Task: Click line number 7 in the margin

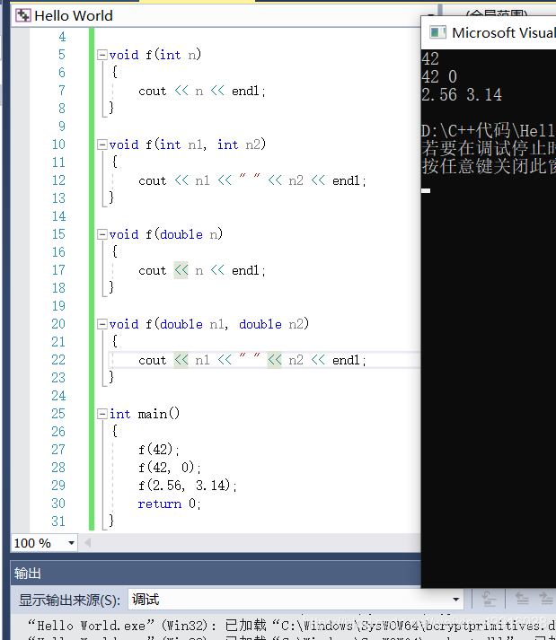Action: tap(62, 90)
